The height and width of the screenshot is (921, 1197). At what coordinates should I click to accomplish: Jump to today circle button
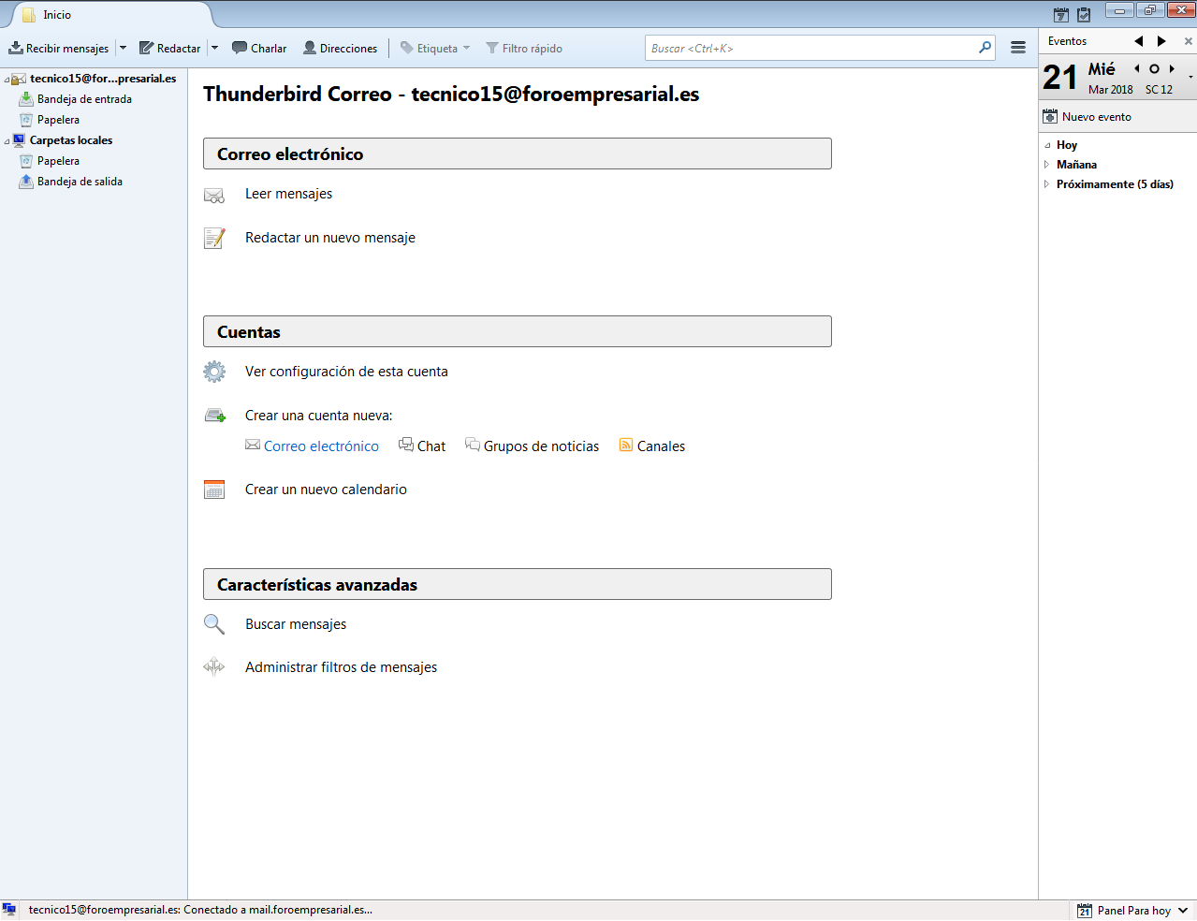[1154, 68]
